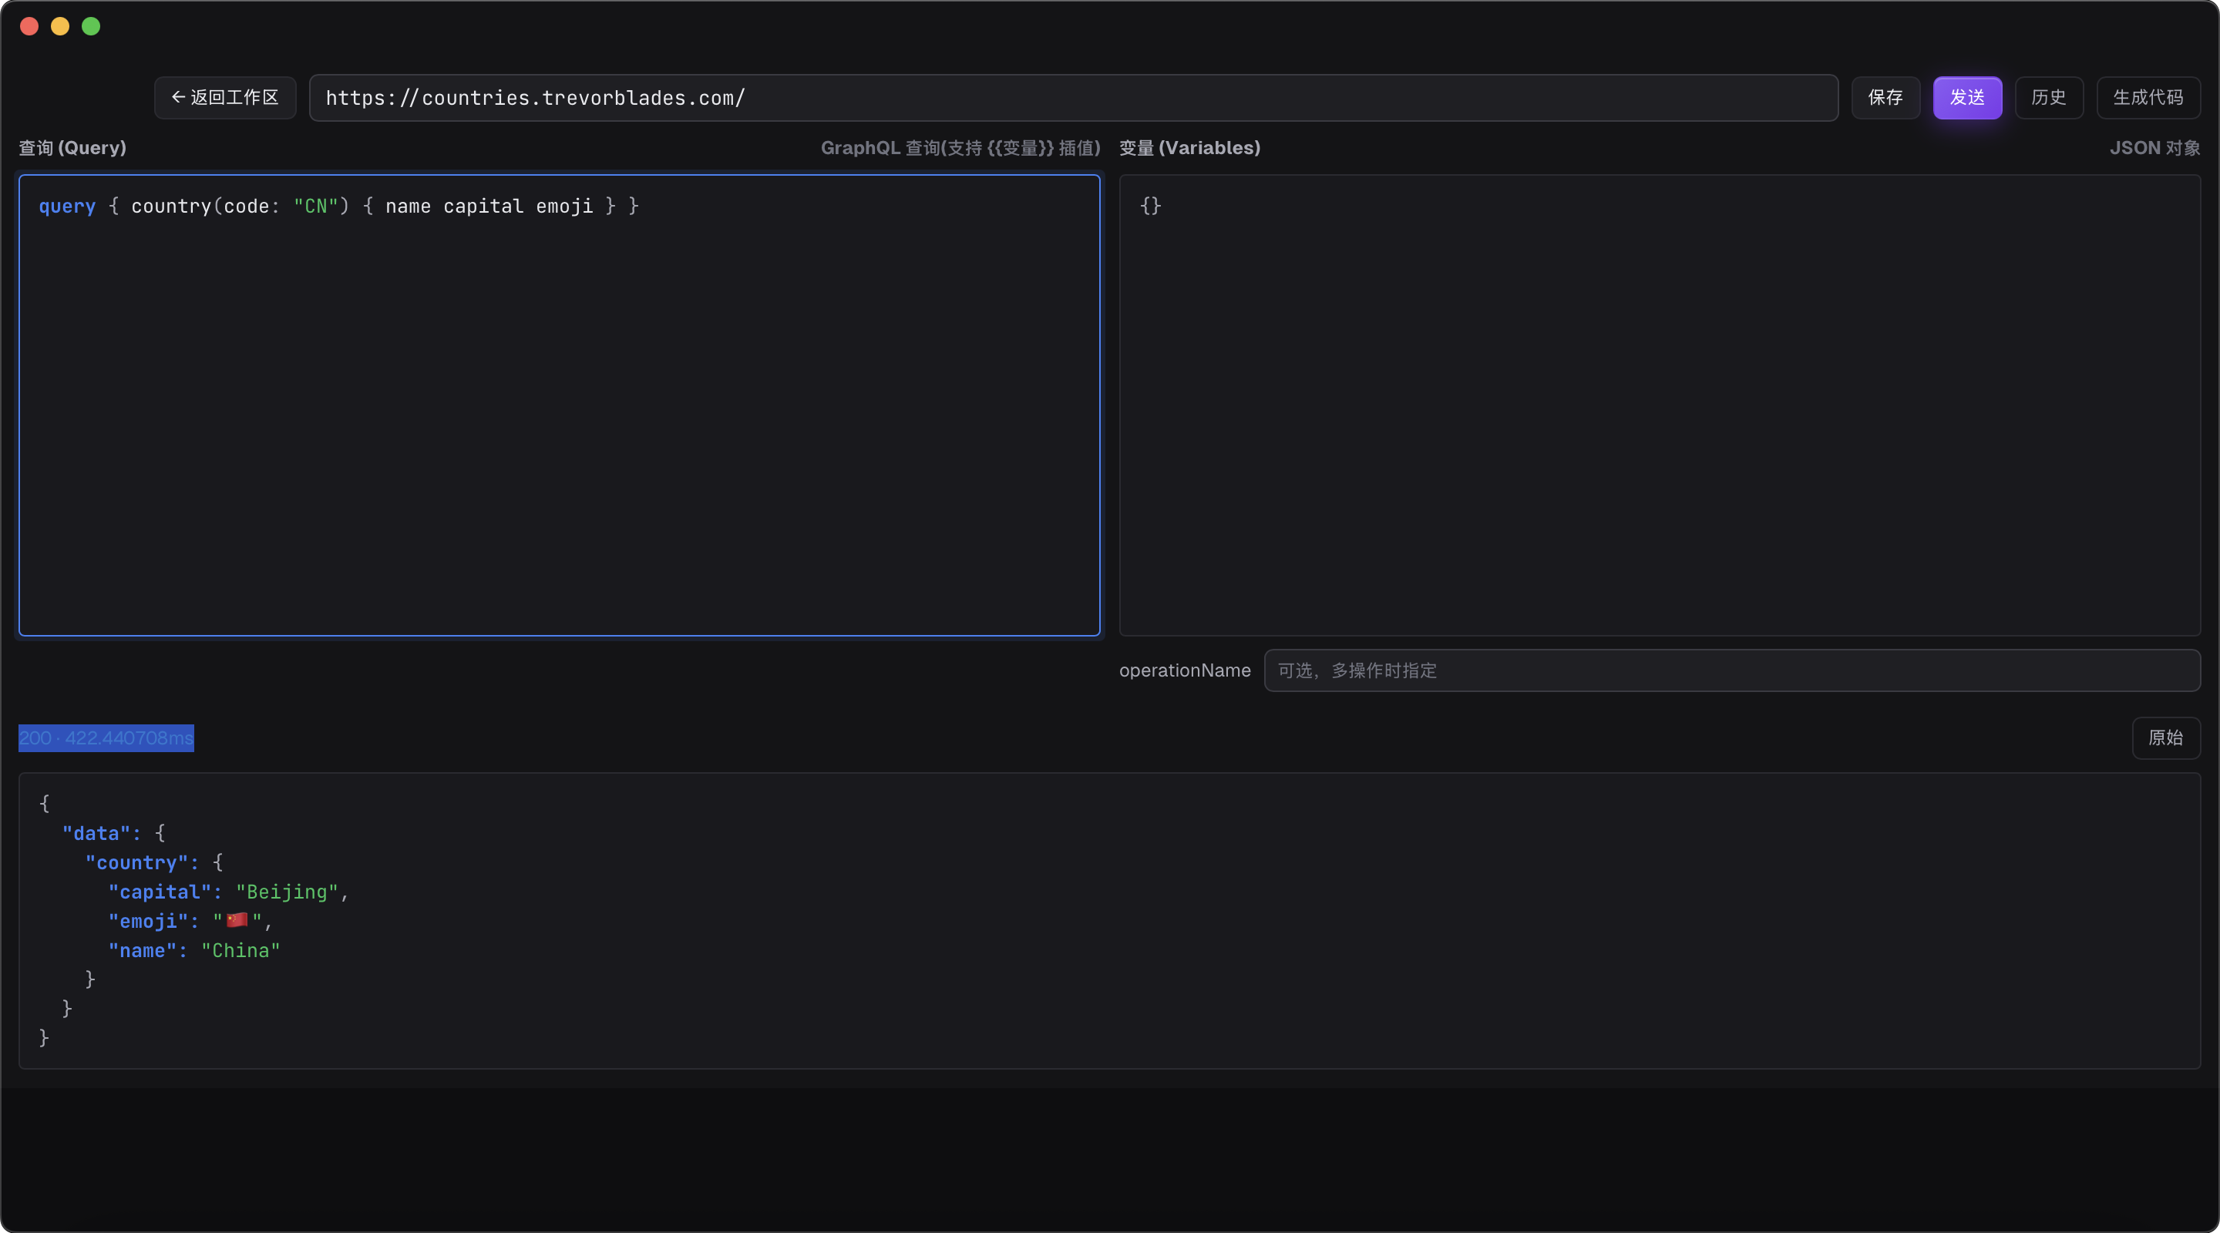Viewport: 2220px width, 1233px height.
Task: Click the "China" value in the response
Action: 240,950
